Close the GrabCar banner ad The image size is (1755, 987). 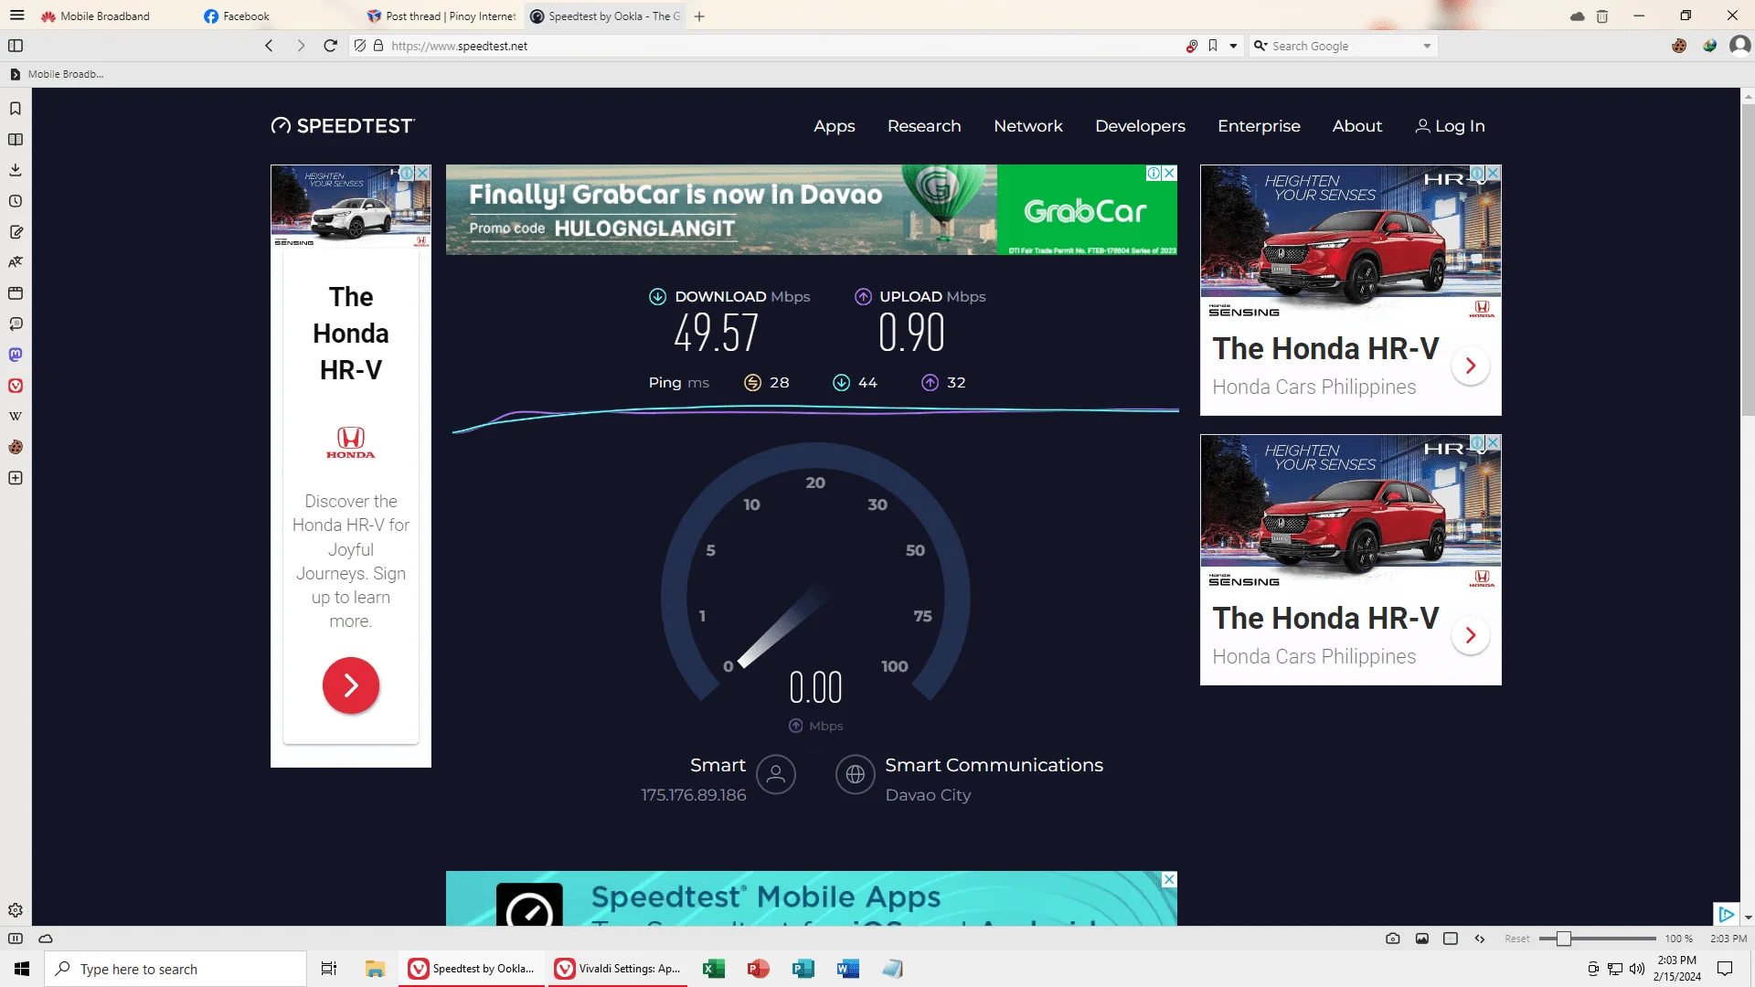coord(1169,173)
